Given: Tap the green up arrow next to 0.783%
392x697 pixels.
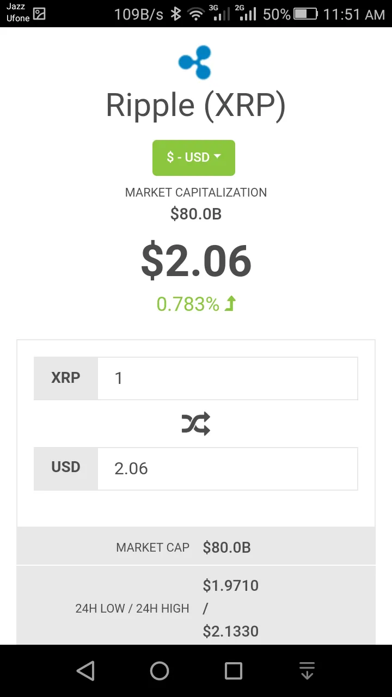Looking at the screenshot, I should pos(230,304).
